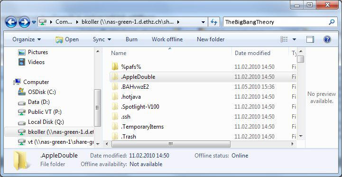The width and height of the screenshot is (342, 177).
Task: Click the Pictures library icon
Action: tap(22, 52)
